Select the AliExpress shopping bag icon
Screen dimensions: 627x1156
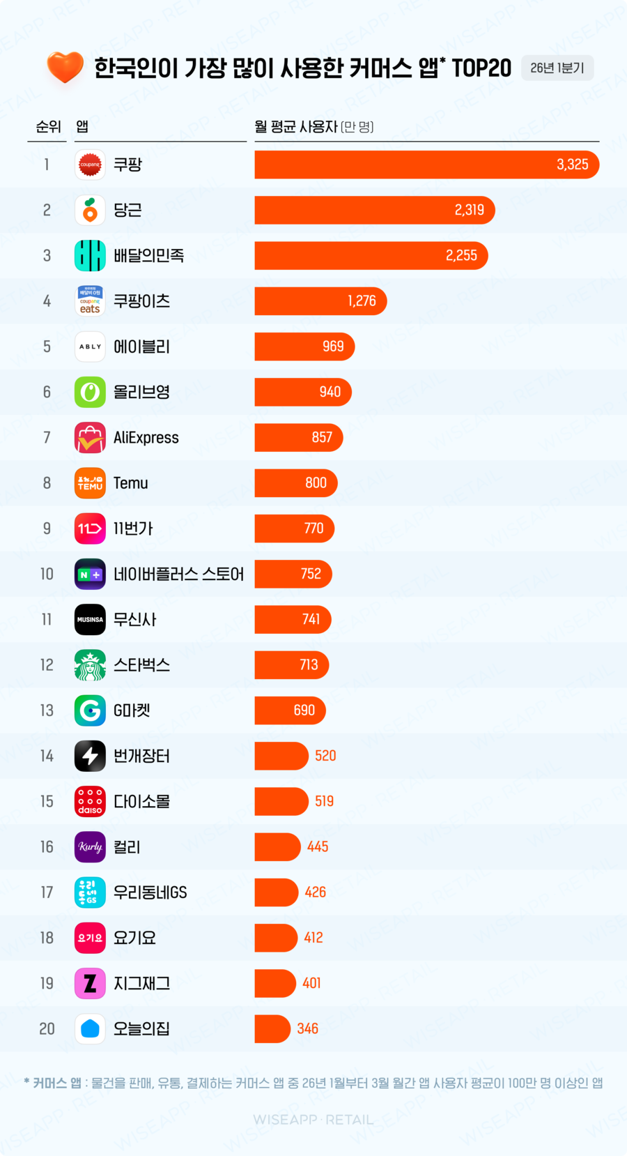click(90, 437)
